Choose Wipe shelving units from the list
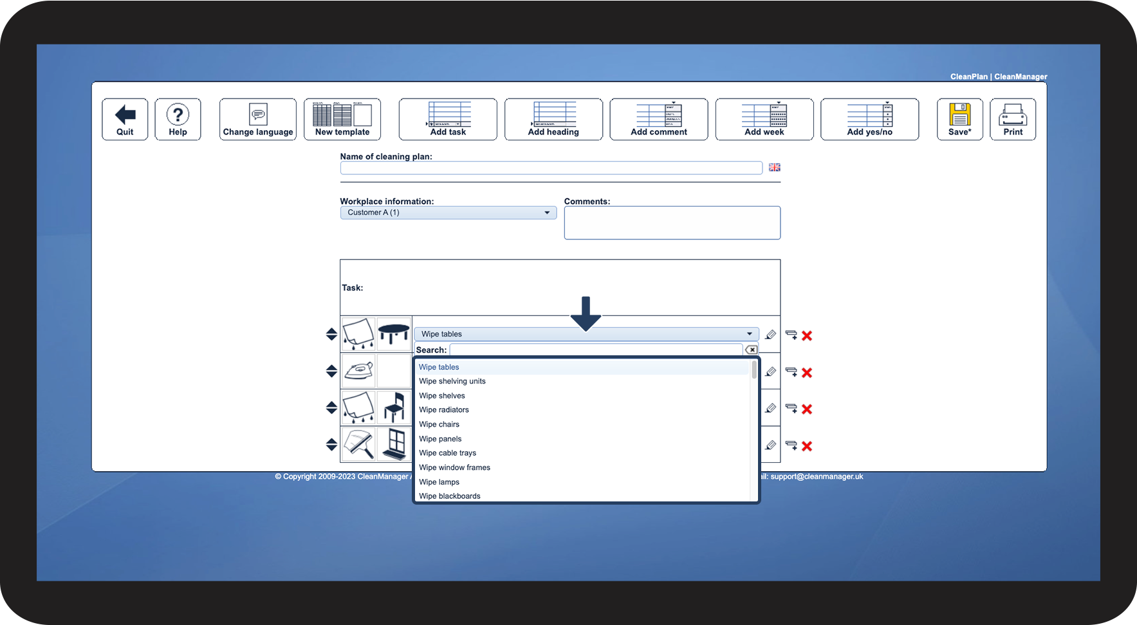Image resolution: width=1137 pixels, height=625 pixels. click(x=583, y=381)
